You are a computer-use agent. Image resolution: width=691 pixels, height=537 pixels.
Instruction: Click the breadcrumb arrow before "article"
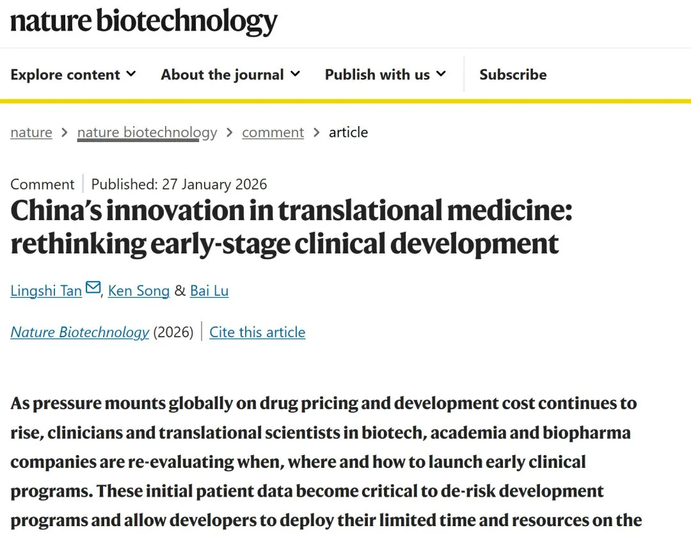317,132
